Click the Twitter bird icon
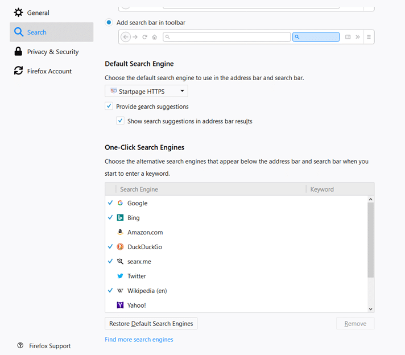 120,276
